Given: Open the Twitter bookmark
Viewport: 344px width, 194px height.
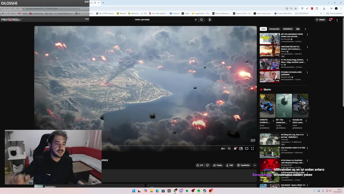Looking at the screenshot, I should pos(185,13).
